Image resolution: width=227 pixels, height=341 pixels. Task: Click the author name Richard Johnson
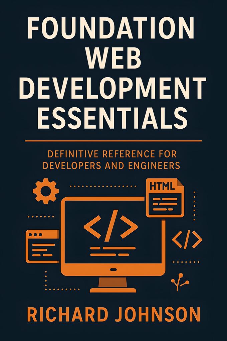(x=113, y=315)
